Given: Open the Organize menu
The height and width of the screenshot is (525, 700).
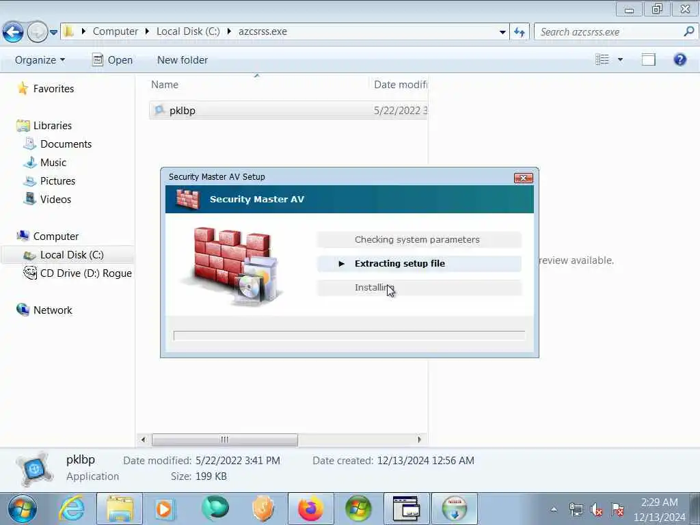Looking at the screenshot, I should 40,60.
